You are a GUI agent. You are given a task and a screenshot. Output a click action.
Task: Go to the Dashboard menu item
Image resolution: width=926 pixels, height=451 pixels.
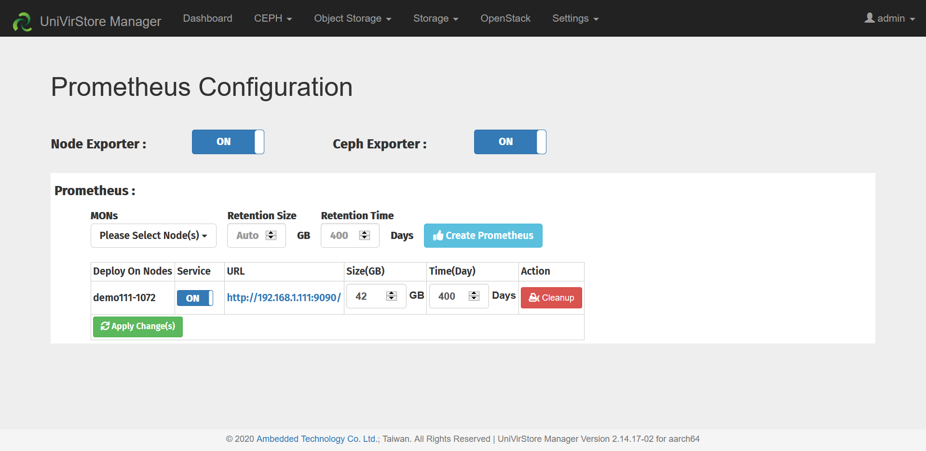[x=207, y=18]
